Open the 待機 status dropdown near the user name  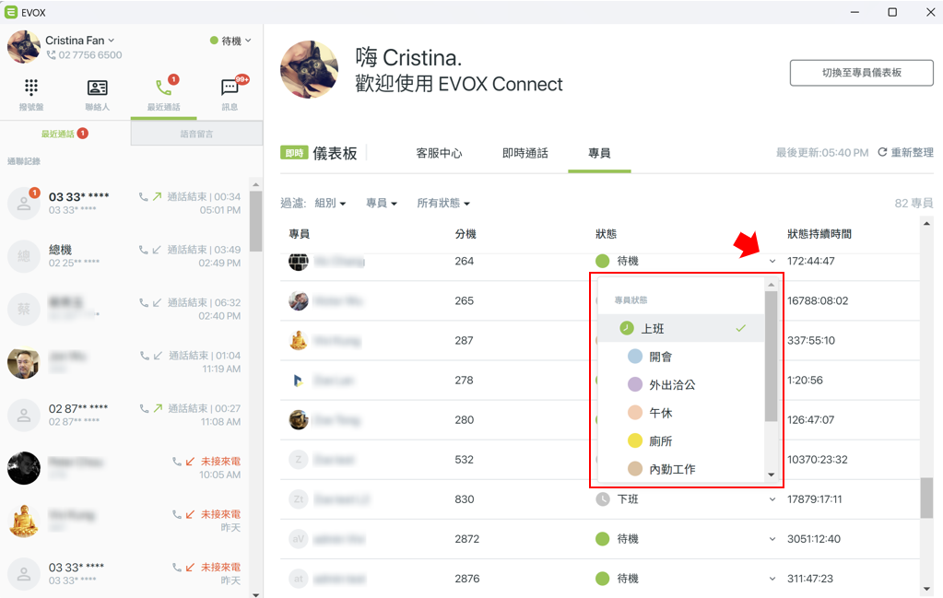pyautogui.click(x=231, y=41)
